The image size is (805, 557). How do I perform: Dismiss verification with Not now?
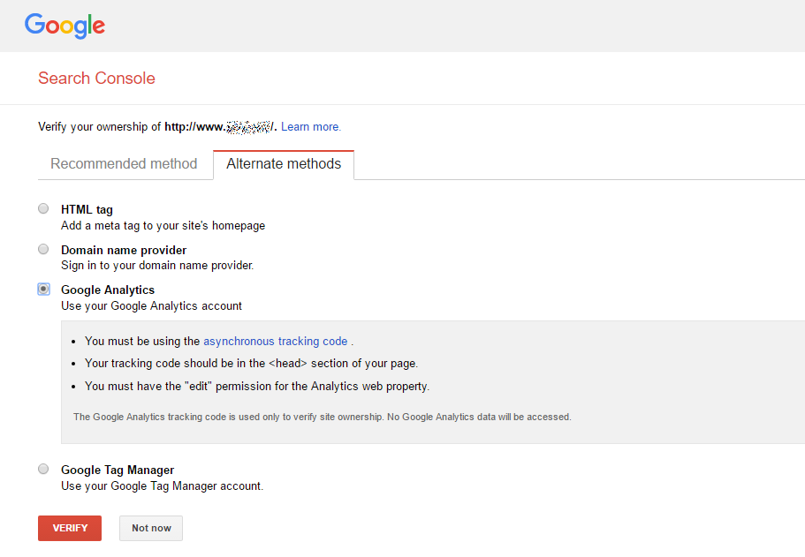coord(150,528)
